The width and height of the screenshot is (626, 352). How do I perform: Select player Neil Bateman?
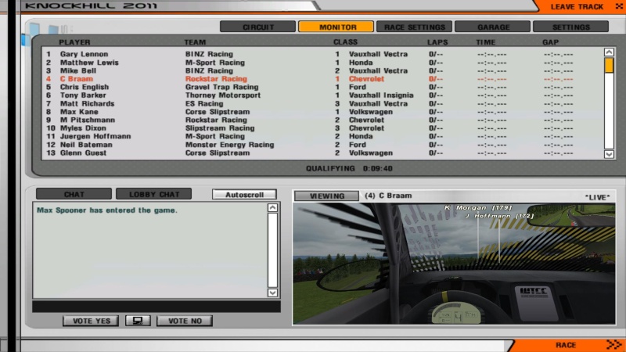coord(86,145)
